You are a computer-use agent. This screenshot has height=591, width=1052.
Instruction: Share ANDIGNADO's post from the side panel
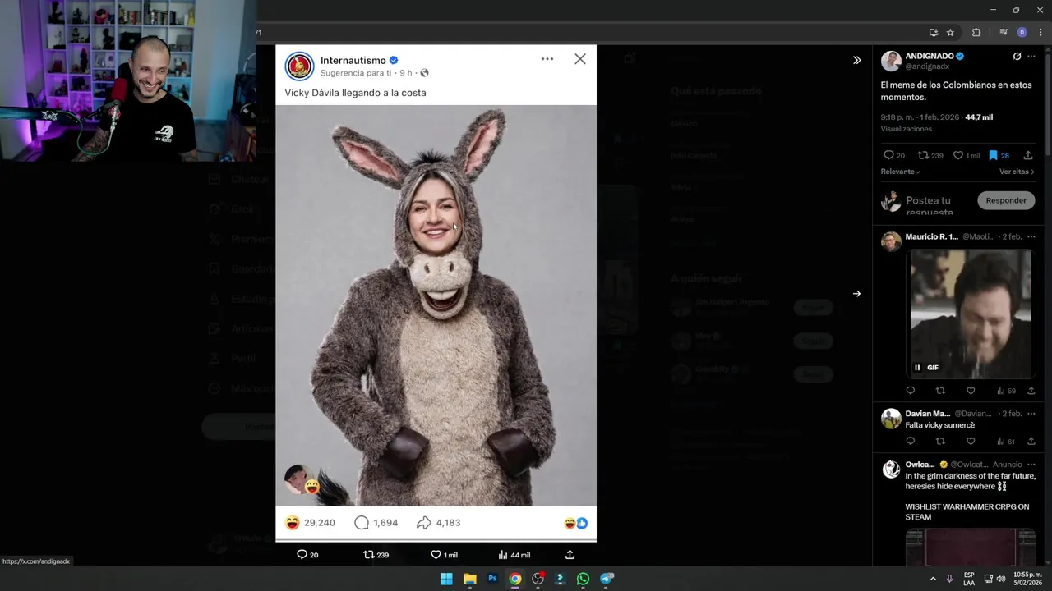tap(1028, 155)
